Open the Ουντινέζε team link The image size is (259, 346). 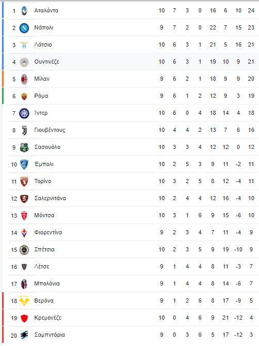tap(46, 62)
